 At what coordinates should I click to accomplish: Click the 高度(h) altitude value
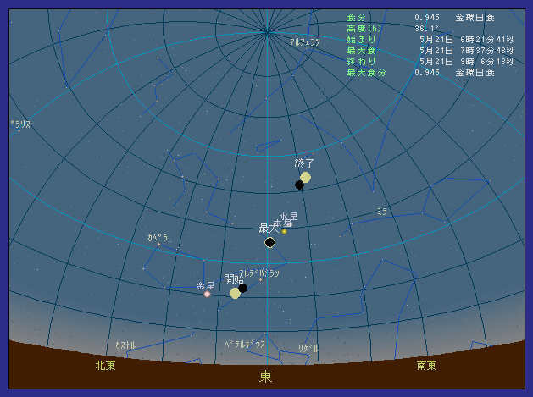(x=426, y=28)
